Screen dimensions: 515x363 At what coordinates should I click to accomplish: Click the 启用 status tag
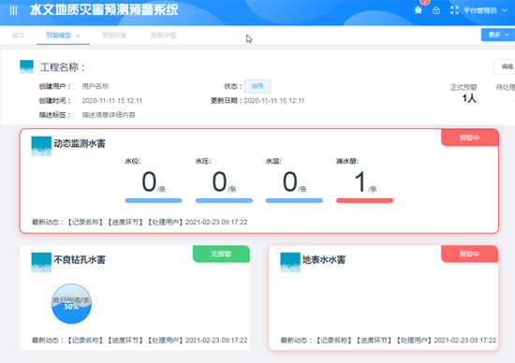point(257,86)
